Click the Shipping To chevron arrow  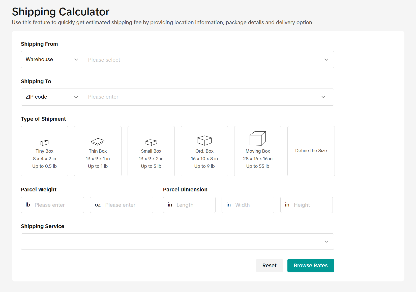(x=323, y=97)
